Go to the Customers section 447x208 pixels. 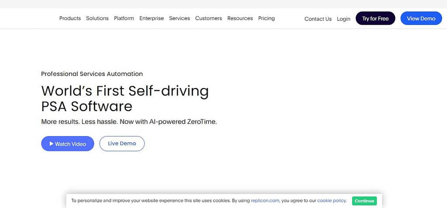point(209,18)
